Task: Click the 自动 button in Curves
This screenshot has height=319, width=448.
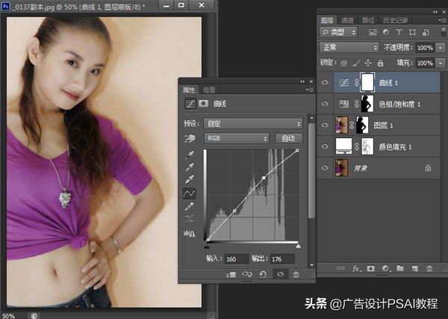Action: (x=288, y=138)
